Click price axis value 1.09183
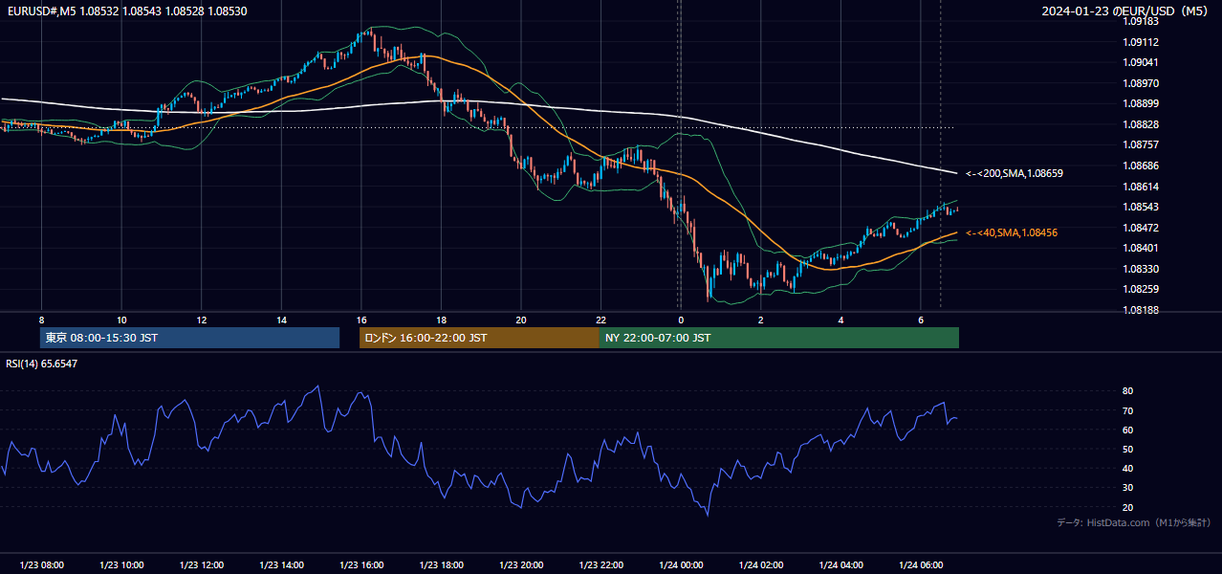The width and height of the screenshot is (1222, 574). (1141, 21)
